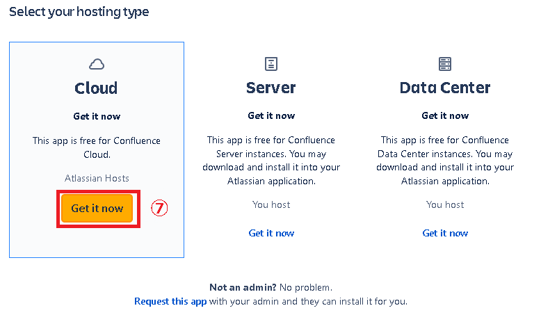Click the Not an admin? text
The width and height of the screenshot is (541, 315).
click(x=243, y=287)
